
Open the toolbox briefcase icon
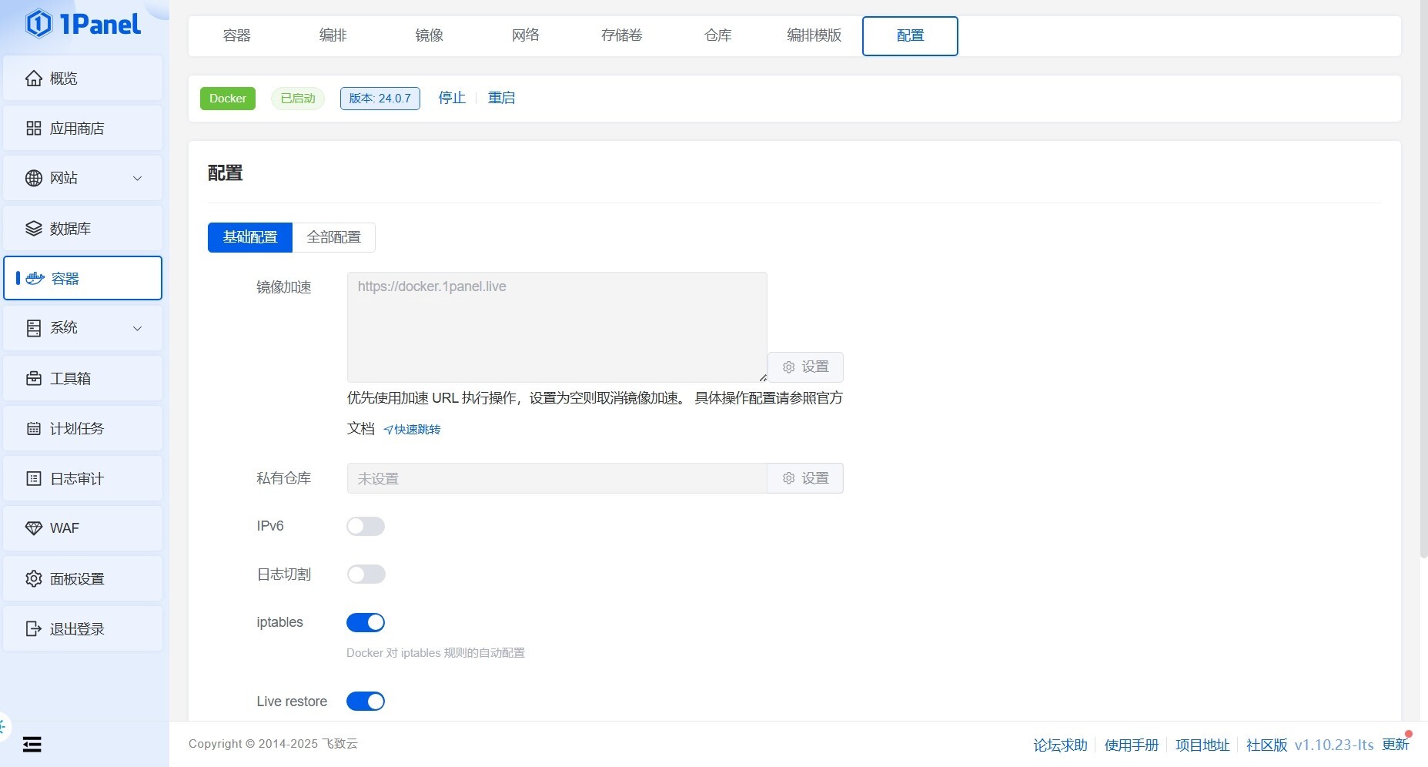(x=34, y=379)
